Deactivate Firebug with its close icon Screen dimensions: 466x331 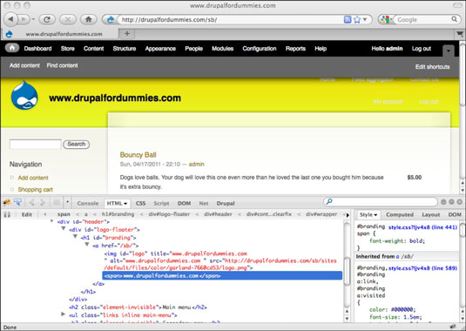459,202
